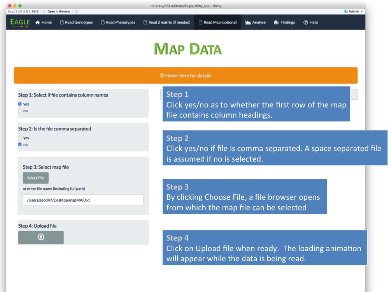Choose yes for comma separated file

click(20, 137)
